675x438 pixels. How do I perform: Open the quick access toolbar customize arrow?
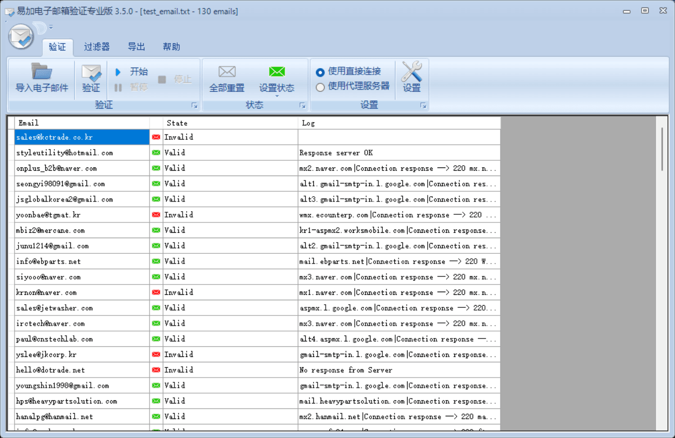click(51, 26)
